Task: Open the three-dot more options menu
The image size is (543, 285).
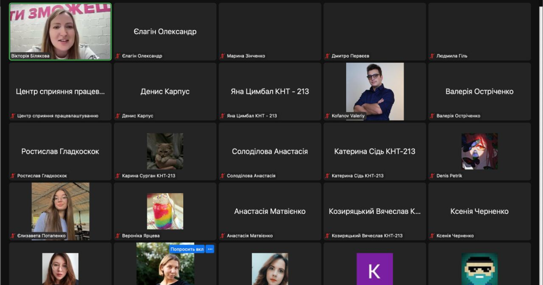Action: tap(210, 249)
